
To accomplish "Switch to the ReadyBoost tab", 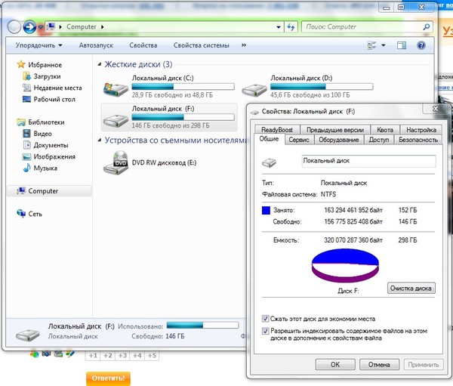I will click(x=277, y=129).
